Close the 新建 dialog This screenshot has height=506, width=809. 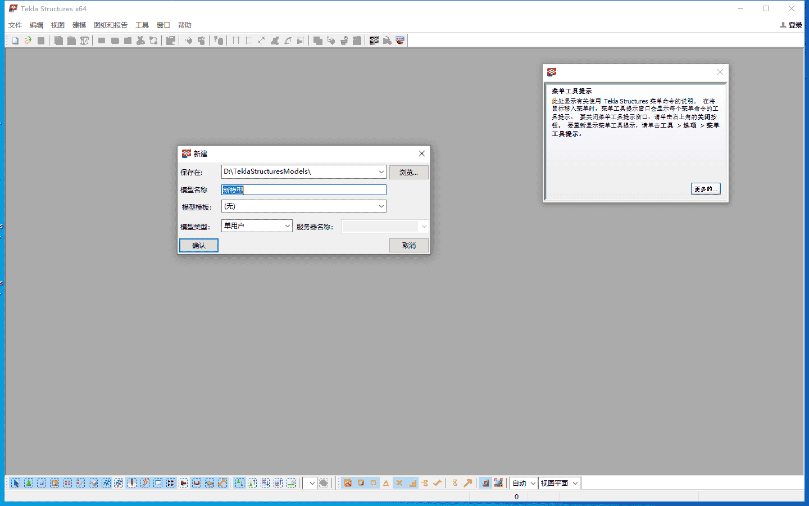421,153
